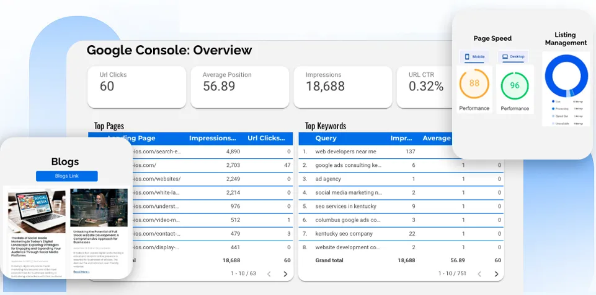Sort Top Keywords by Average column header
Viewport: 596px width, 295px height.
pos(437,139)
